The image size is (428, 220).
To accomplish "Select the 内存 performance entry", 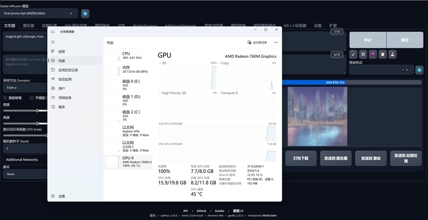I will tap(128, 69).
